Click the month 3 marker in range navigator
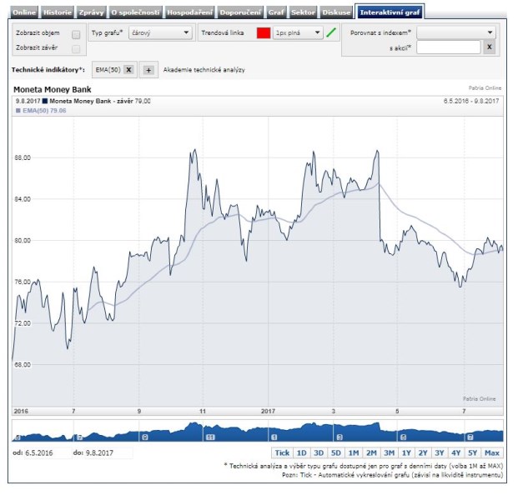The image size is (528, 500). click(339, 437)
